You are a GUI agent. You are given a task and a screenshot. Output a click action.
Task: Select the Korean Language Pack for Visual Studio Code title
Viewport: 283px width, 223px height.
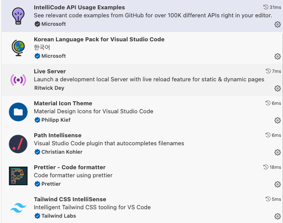pos(99,39)
